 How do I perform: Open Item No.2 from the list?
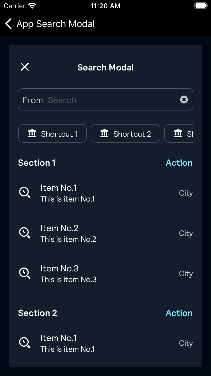click(x=68, y=233)
